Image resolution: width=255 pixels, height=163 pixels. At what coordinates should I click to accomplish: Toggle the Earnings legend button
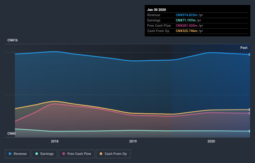click(x=44, y=154)
